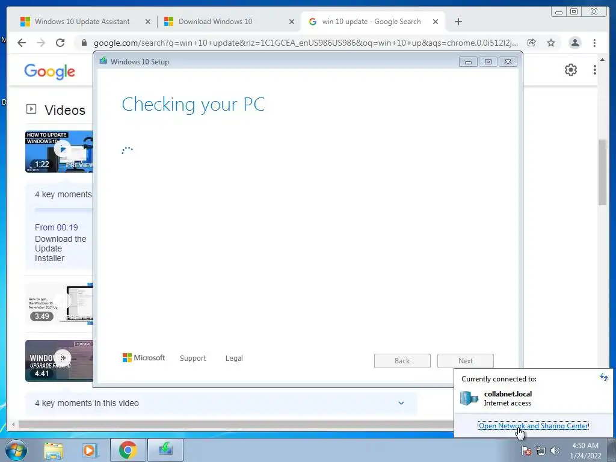Switch to Windows 10 Update Assistant tab
This screenshot has height=462, width=616.
click(x=82, y=22)
